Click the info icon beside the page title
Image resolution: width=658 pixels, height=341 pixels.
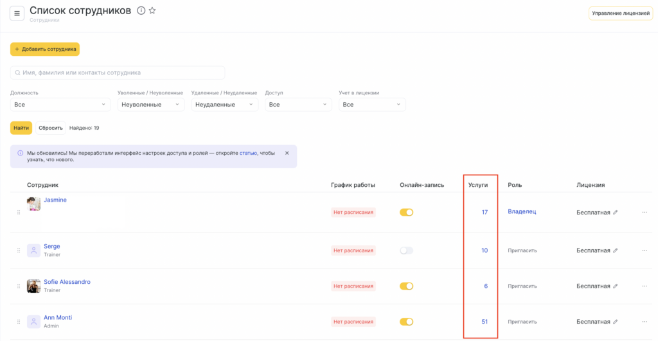pyautogui.click(x=141, y=11)
